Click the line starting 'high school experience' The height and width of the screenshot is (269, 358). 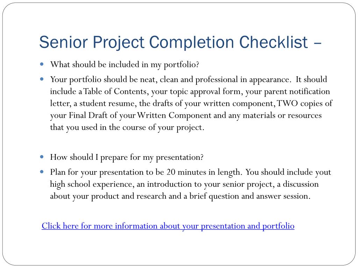click(184, 184)
